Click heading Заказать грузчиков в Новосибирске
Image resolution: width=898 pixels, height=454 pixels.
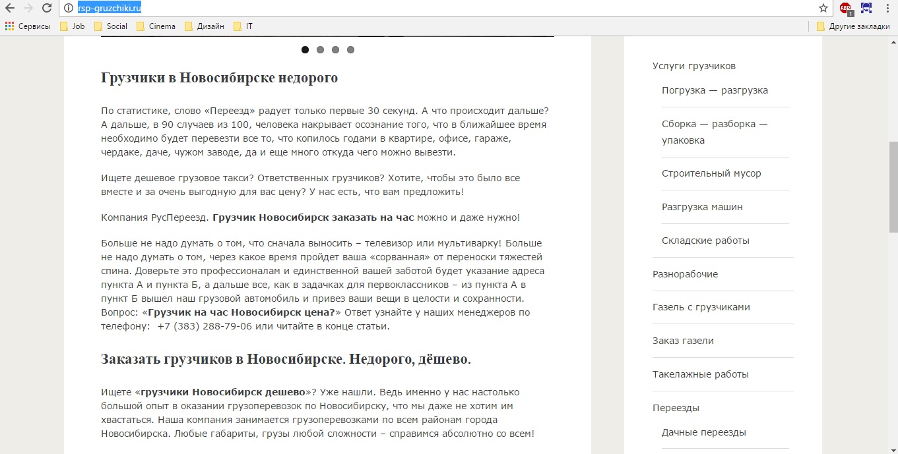coord(286,359)
